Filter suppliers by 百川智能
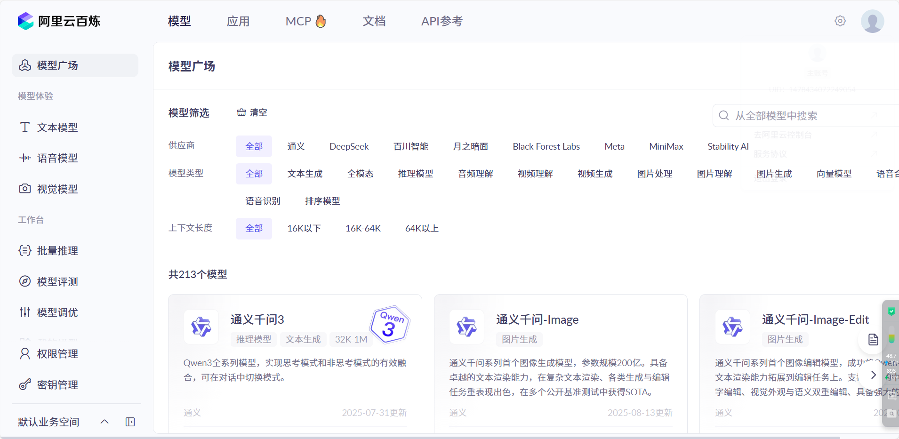 [411, 146]
